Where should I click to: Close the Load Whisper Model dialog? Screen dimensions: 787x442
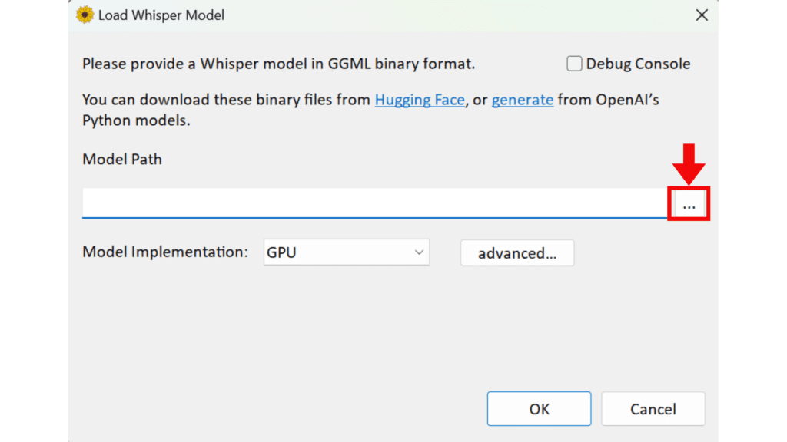(701, 15)
